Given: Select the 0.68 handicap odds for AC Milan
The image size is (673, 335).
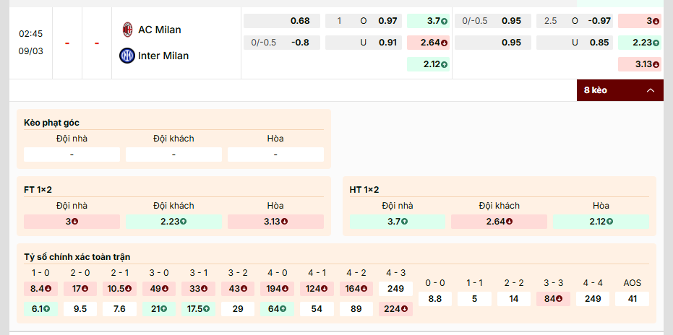Looking at the screenshot, I should click(x=299, y=21).
